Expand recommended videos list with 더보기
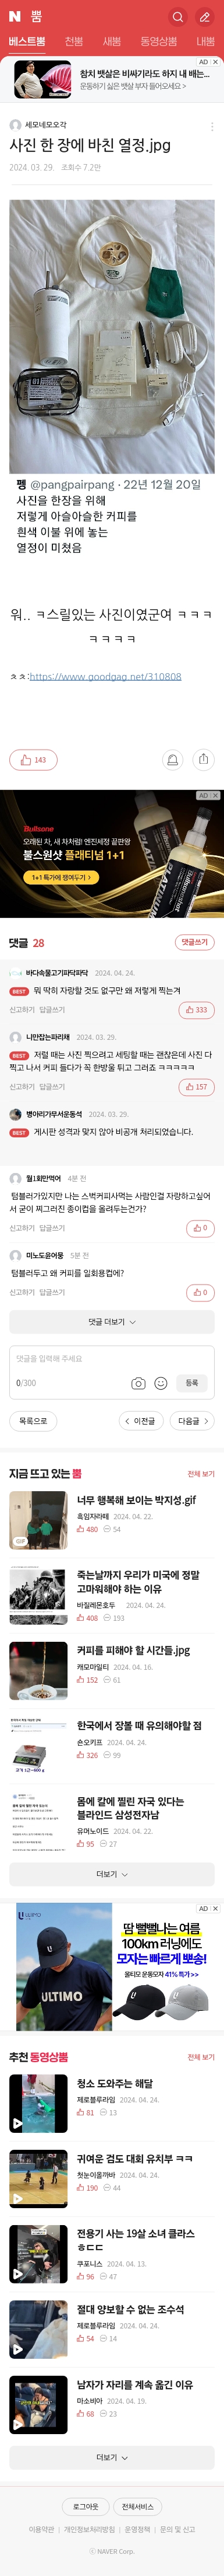 (x=112, y=2457)
